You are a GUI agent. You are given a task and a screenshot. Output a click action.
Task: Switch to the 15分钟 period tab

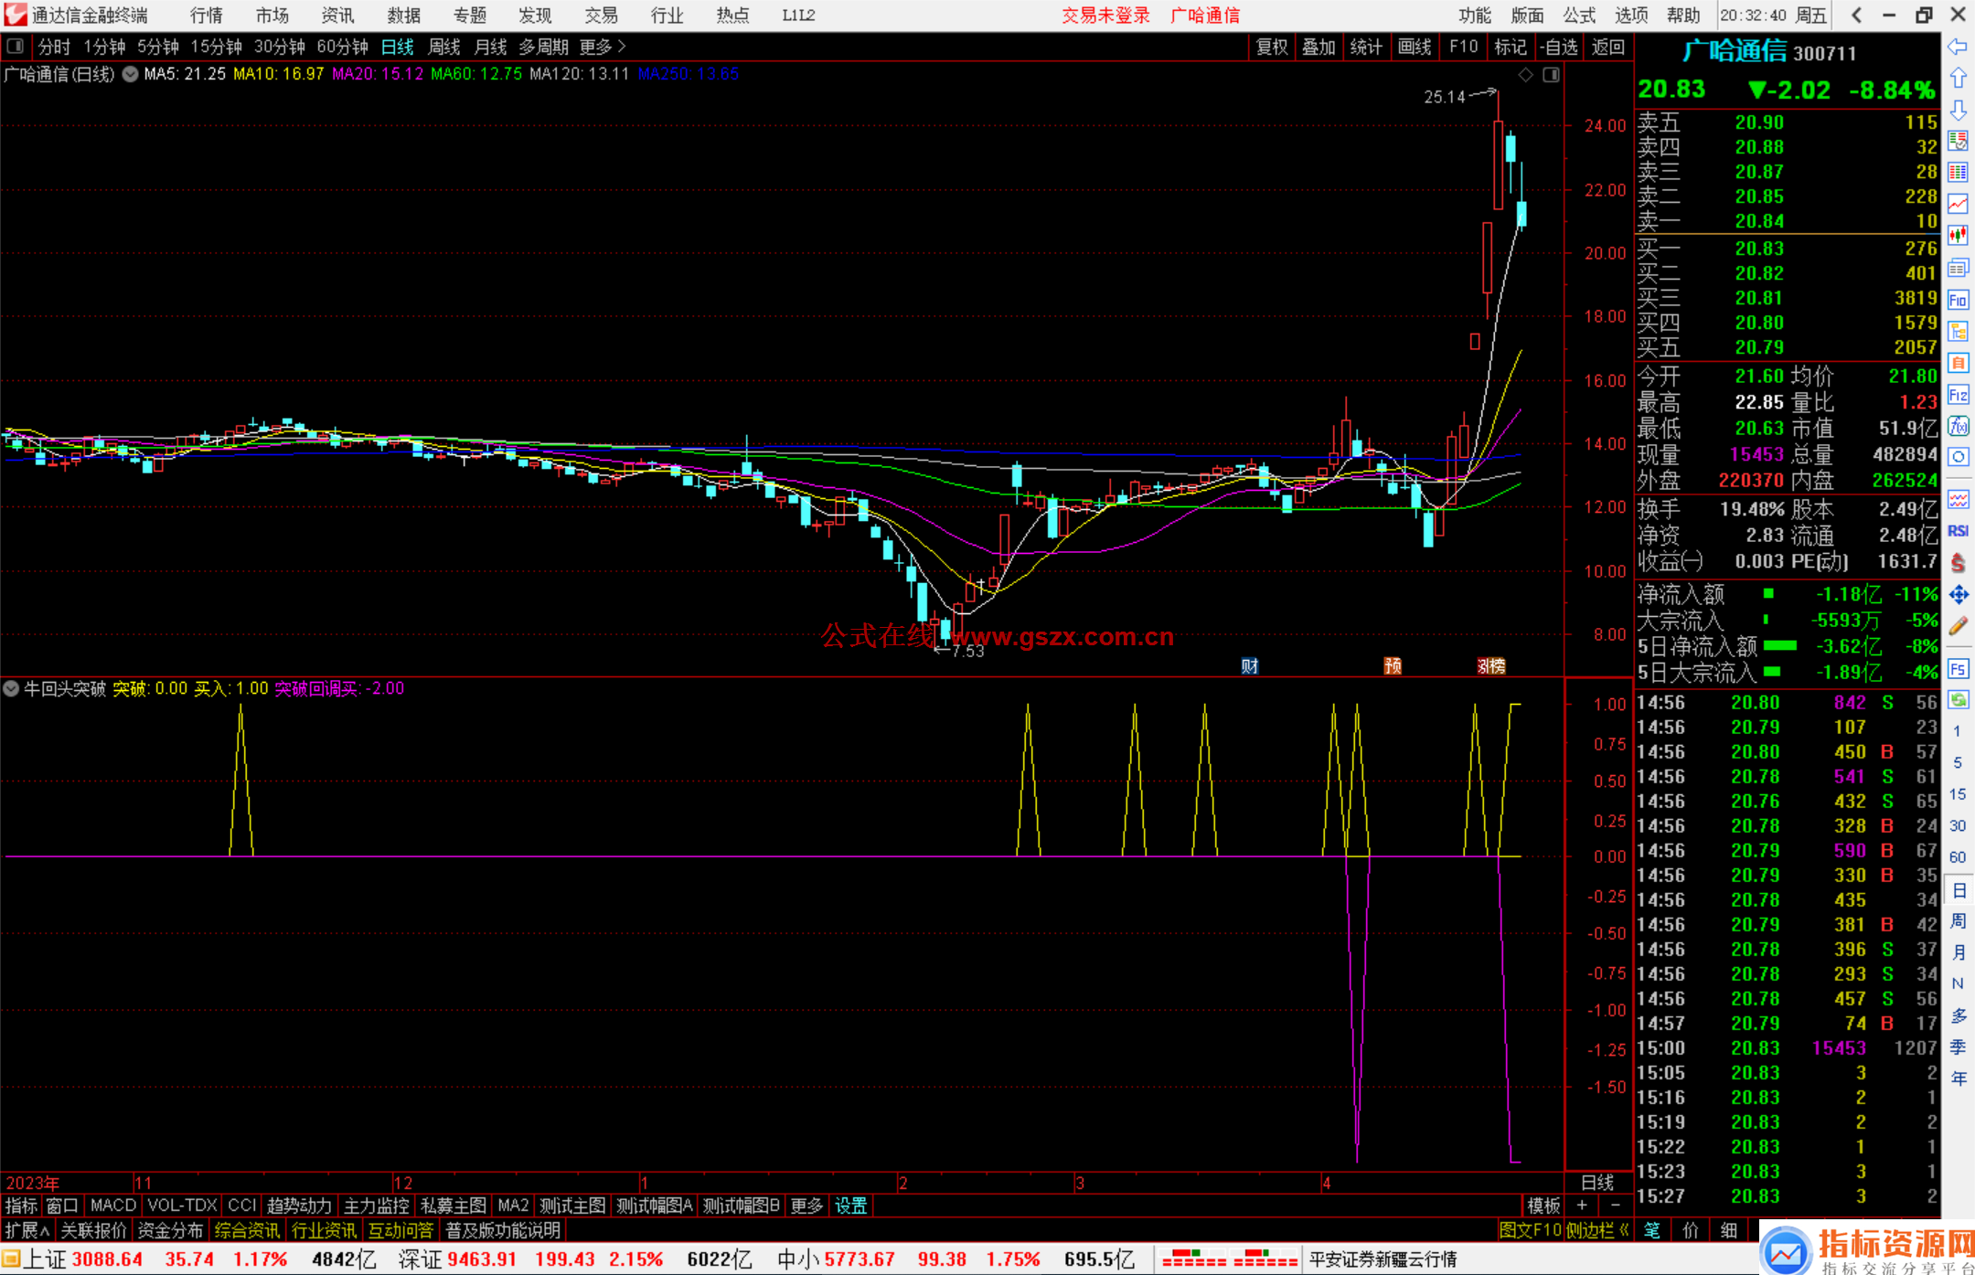[x=216, y=47]
